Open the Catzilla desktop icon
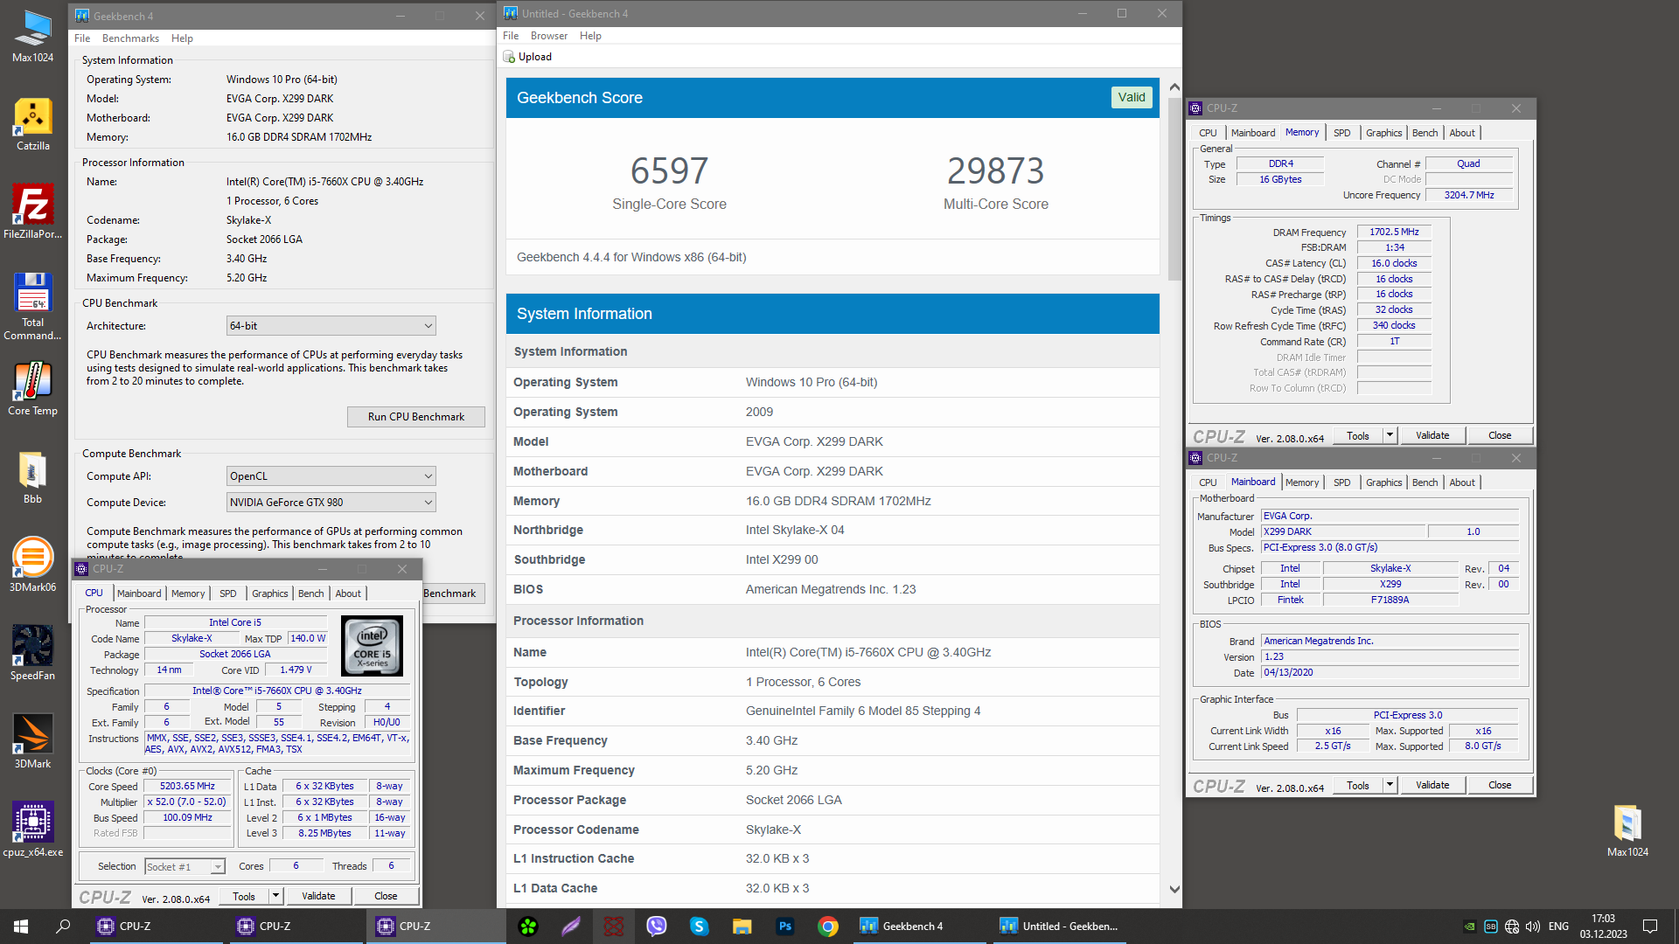 pos(32,124)
